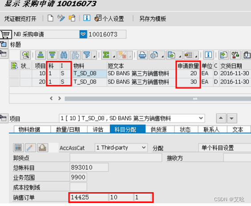Image resolution: width=251 pixels, height=206 pixels.
Task: Click the green arrow document icon in grid toolbar
Action: click(224, 55)
